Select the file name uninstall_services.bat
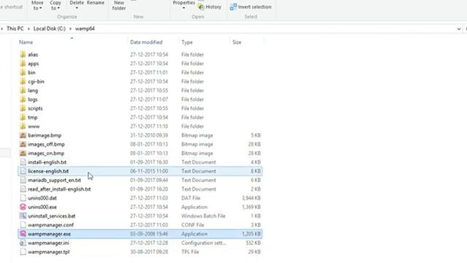Viewport: 467px width, 263px height. point(52,216)
